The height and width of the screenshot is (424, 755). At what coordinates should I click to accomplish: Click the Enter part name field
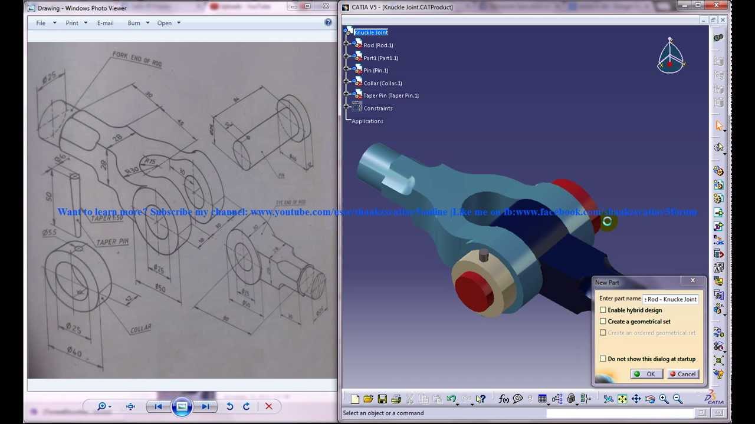pos(671,299)
